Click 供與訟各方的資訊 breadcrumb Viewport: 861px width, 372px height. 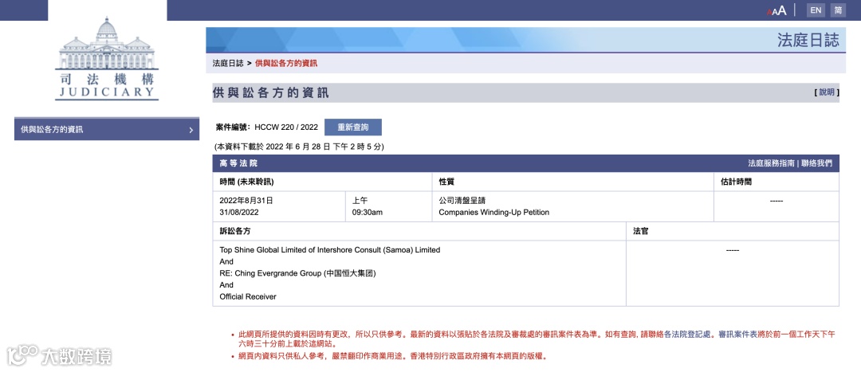[x=286, y=64]
